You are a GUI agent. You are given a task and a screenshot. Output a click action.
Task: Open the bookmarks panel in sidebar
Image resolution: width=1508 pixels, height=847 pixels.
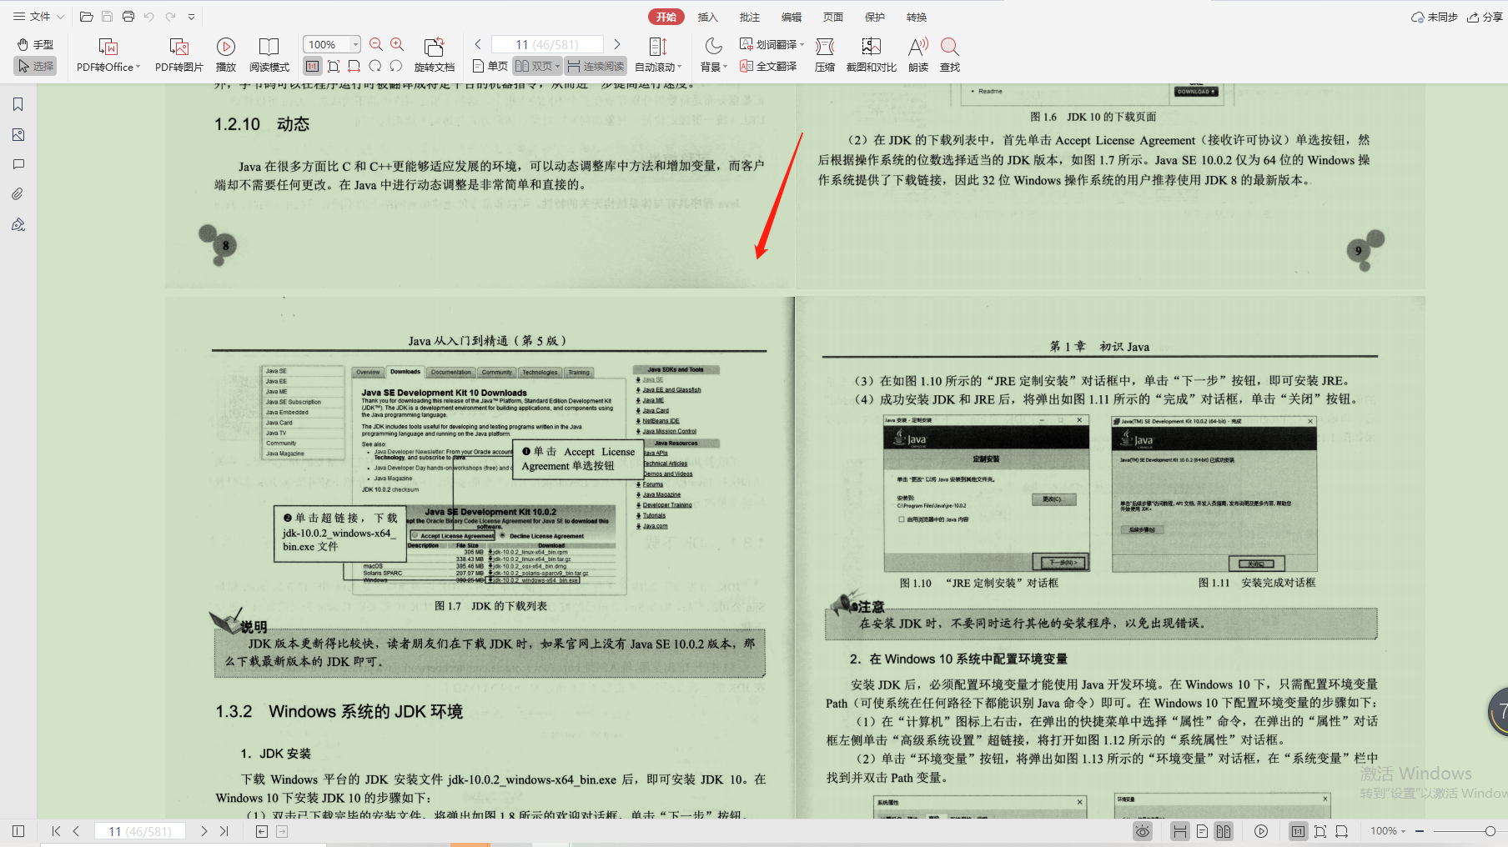pyautogui.click(x=18, y=104)
